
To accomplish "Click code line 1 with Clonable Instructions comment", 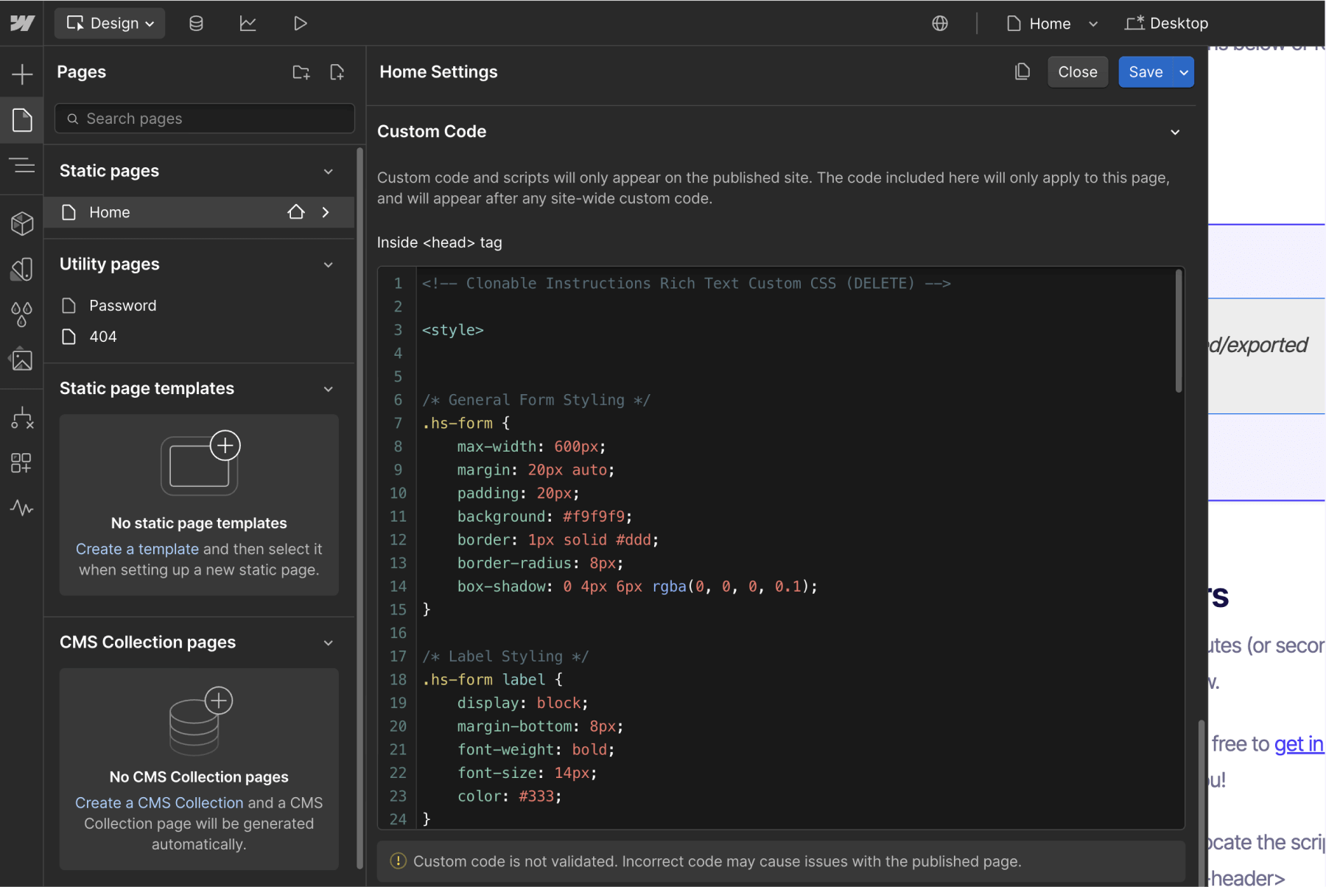I will tap(686, 284).
